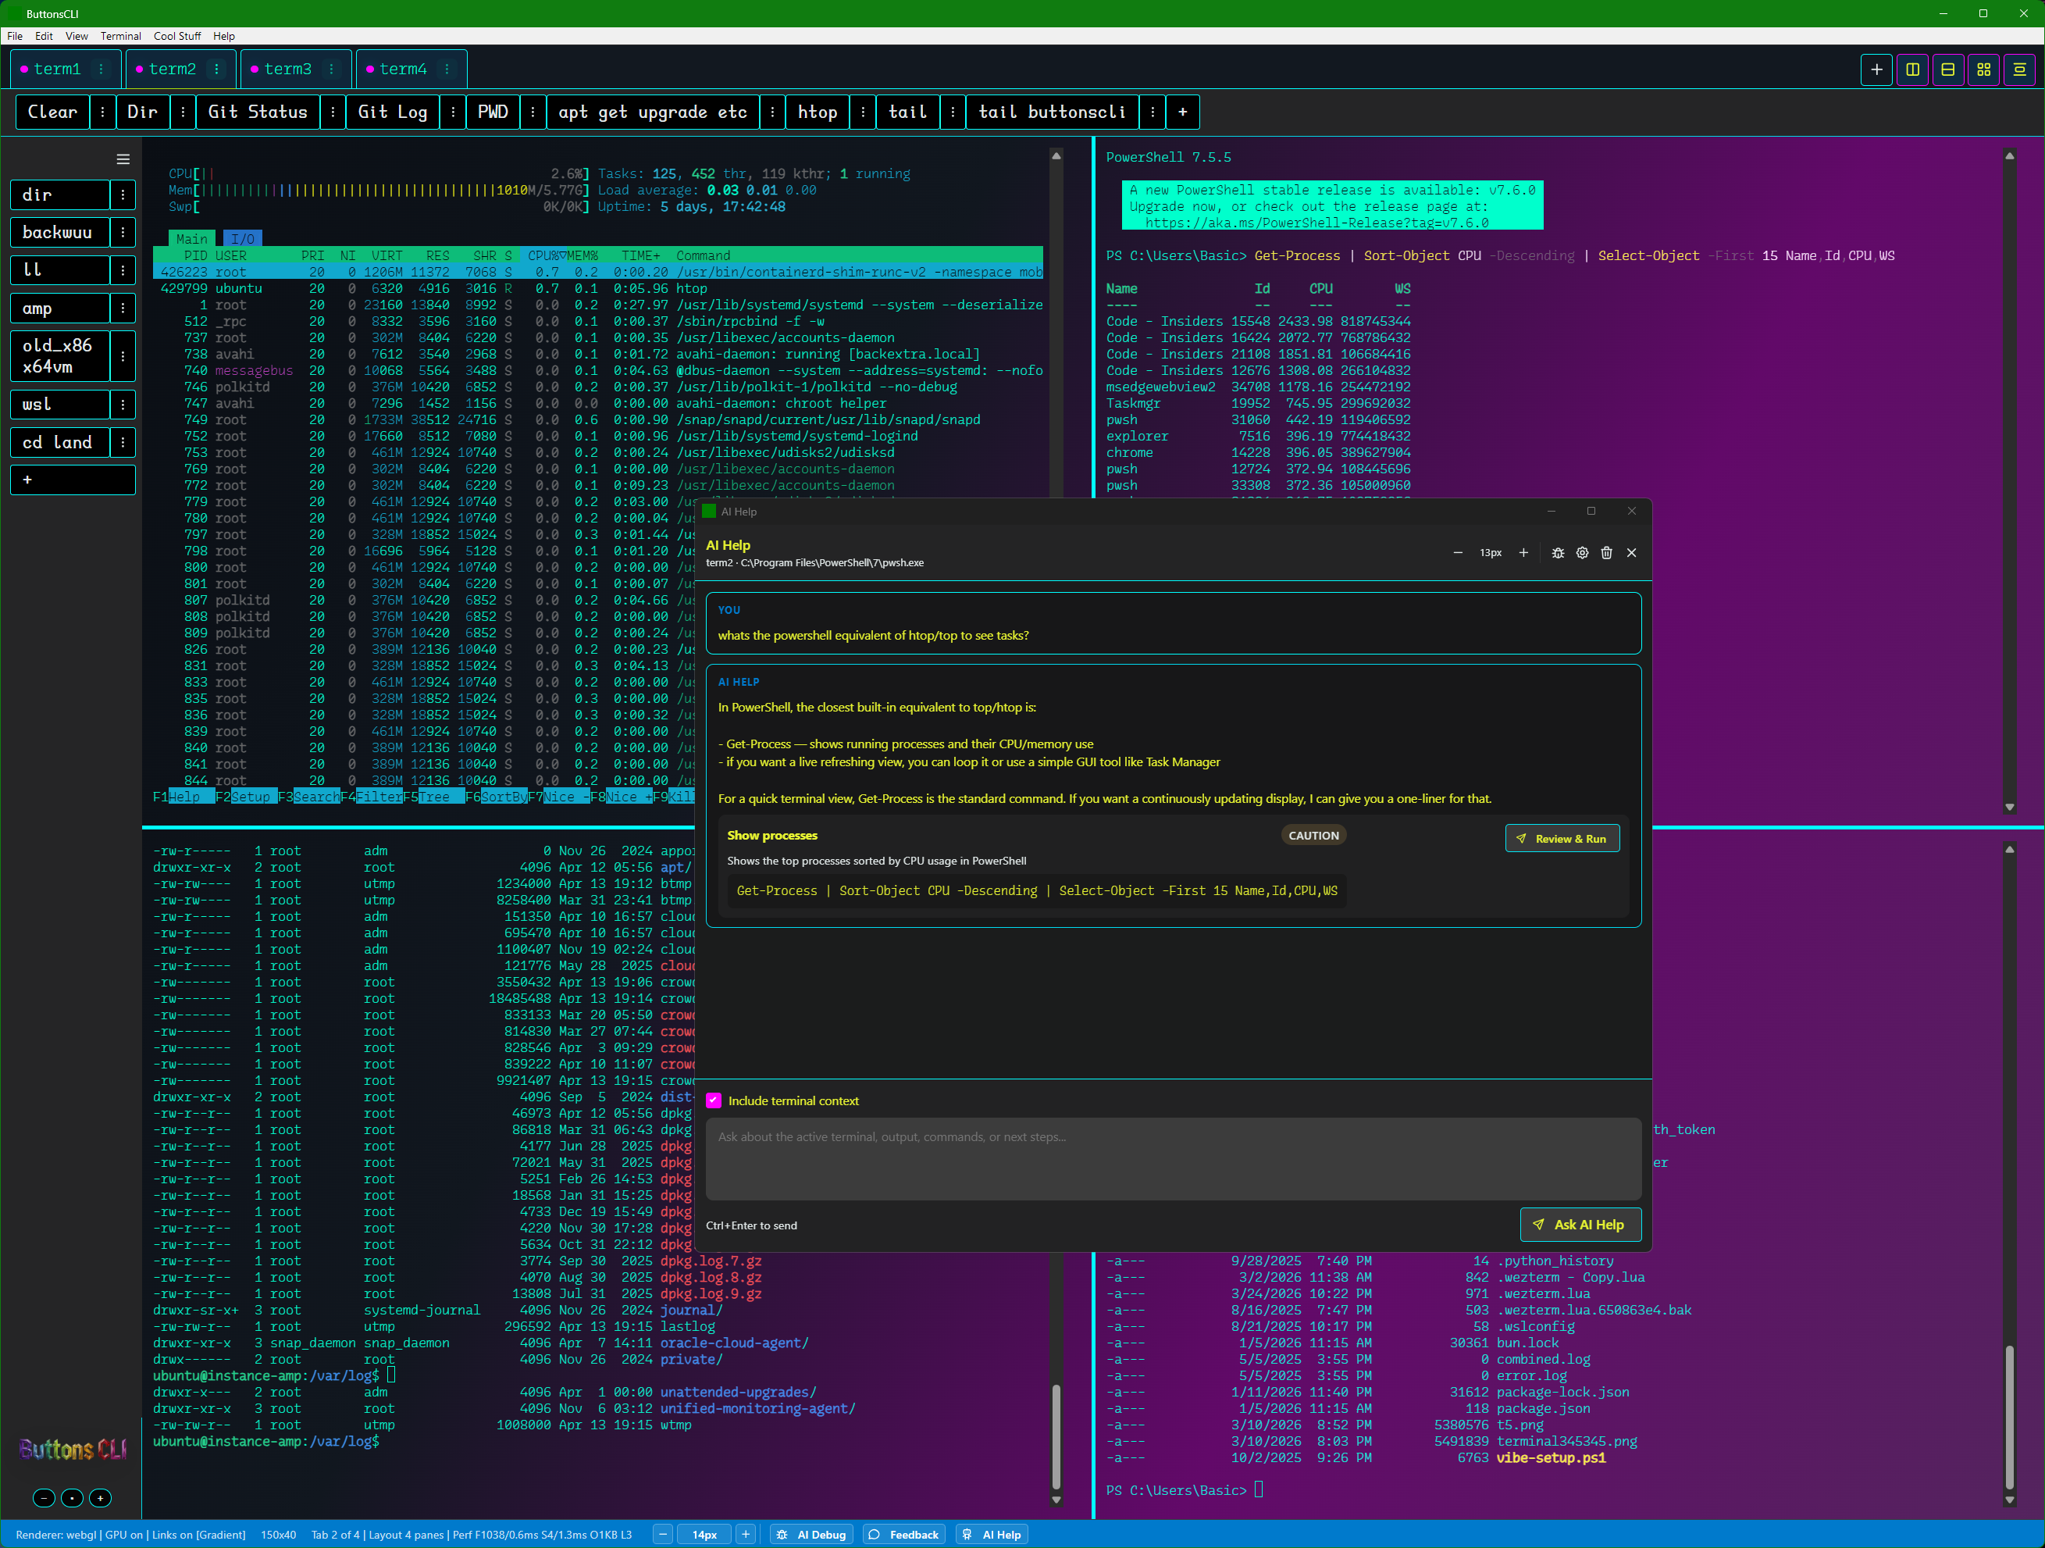Add a new top command button
This screenshot has height=1548, width=2045.
click(x=1182, y=112)
